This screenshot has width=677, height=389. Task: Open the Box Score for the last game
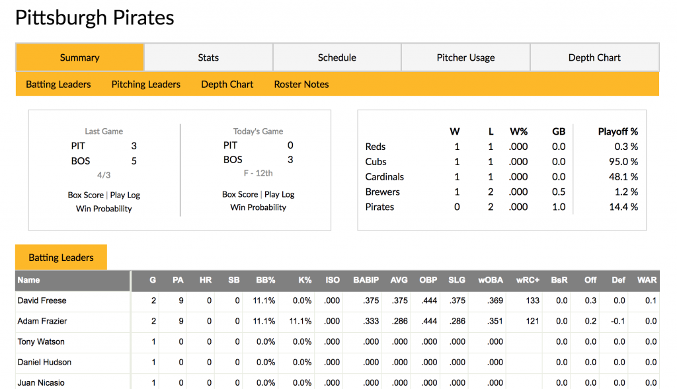point(86,194)
